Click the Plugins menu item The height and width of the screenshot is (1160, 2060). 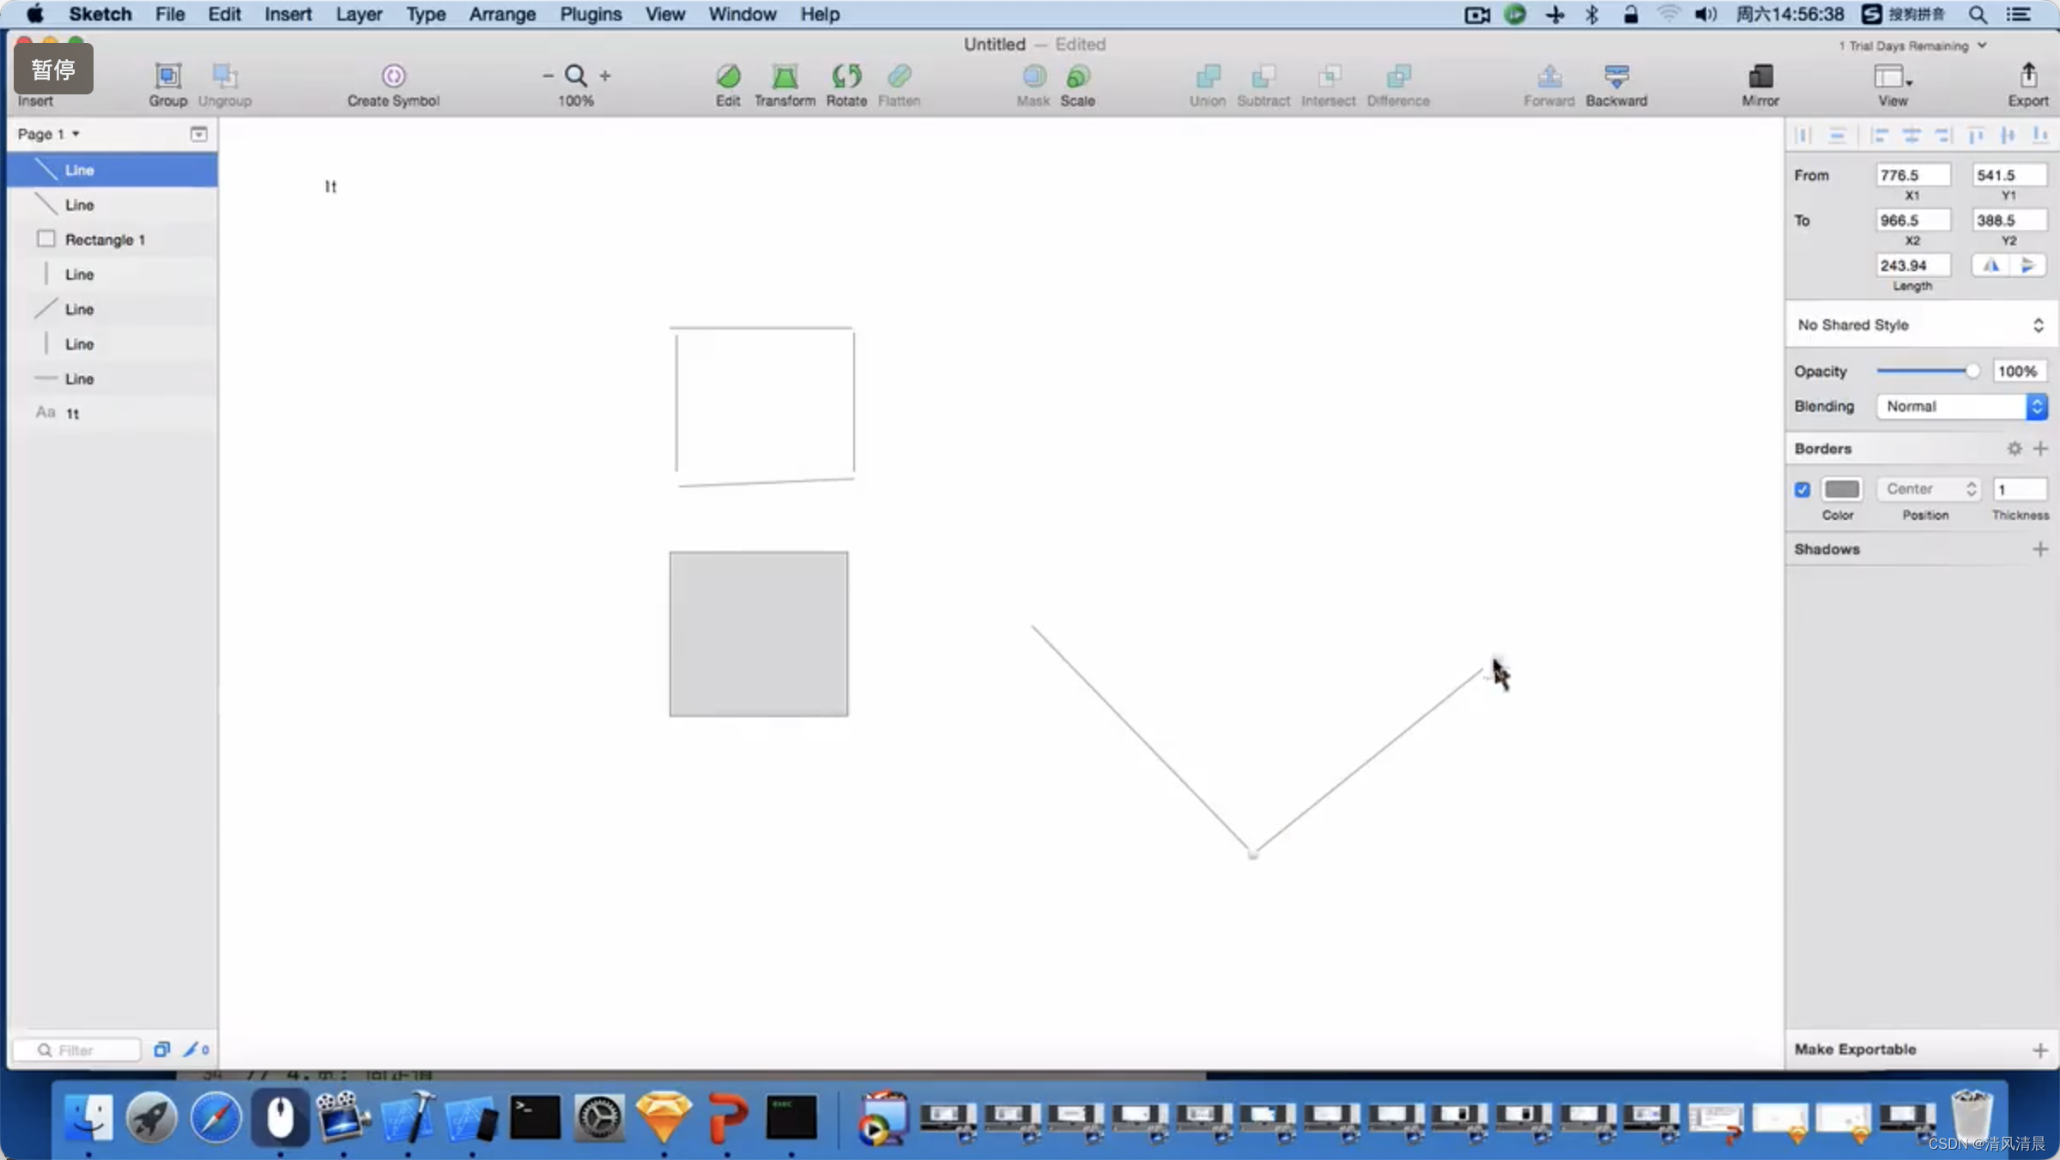(590, 14)
